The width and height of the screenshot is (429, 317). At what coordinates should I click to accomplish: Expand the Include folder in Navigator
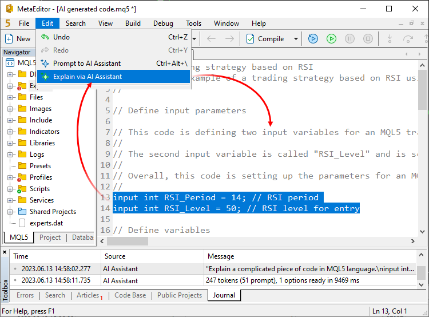[10, 120]
